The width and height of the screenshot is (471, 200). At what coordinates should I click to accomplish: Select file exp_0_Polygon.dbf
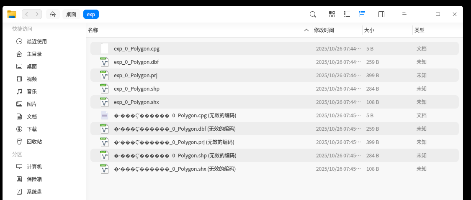pyautogui.click(x=275, y=62)
